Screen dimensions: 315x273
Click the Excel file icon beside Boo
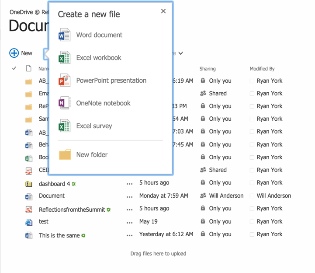tap(29, 158)
